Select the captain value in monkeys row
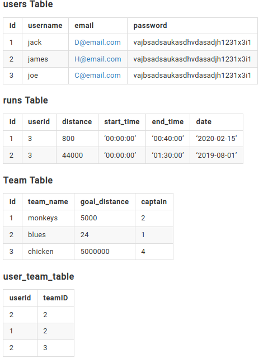Viewport: 268px width, 363px height. (x=154, y=218)
